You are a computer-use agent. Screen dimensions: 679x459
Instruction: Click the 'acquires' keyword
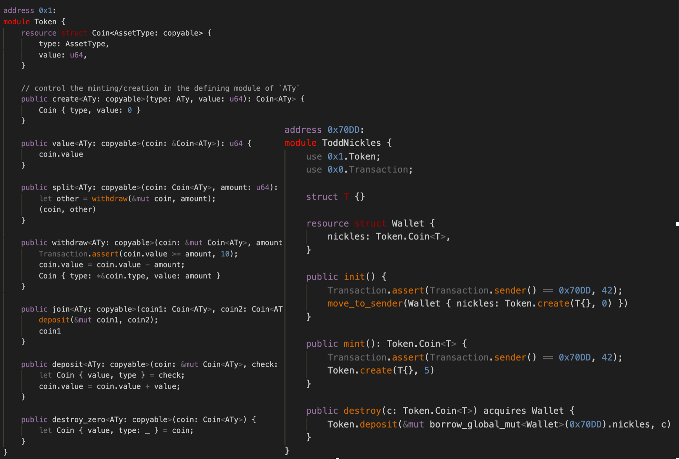pyautogui.click(x=504, y=411)
